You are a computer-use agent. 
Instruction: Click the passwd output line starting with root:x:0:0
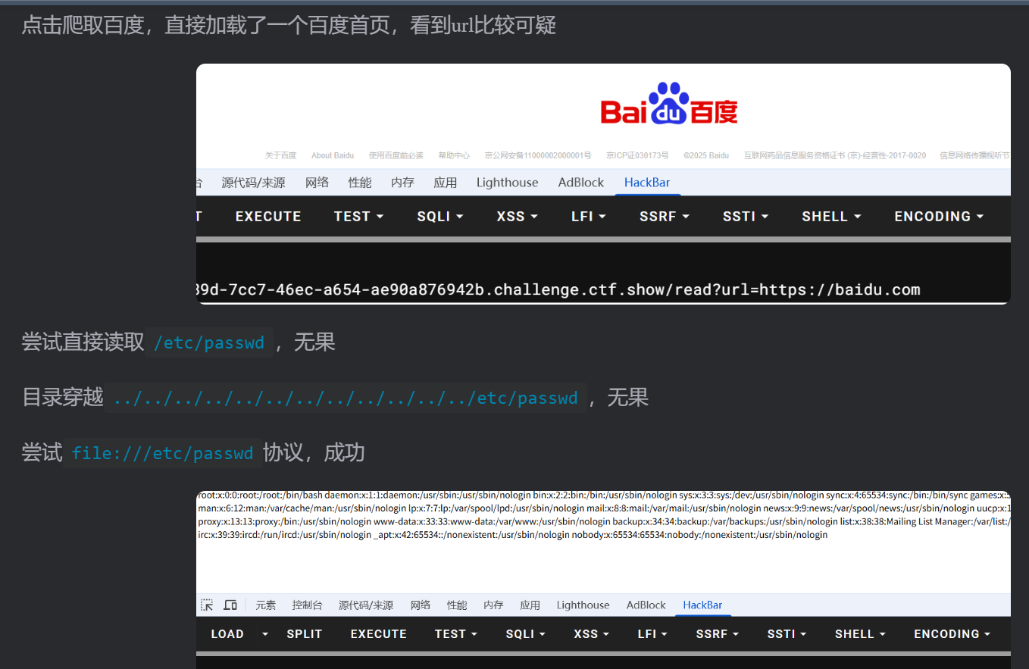604,495
